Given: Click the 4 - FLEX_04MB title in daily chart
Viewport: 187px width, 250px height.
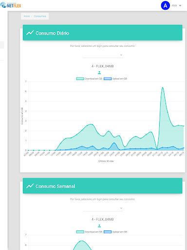Looking at the screenshot, I should point(103,66).
